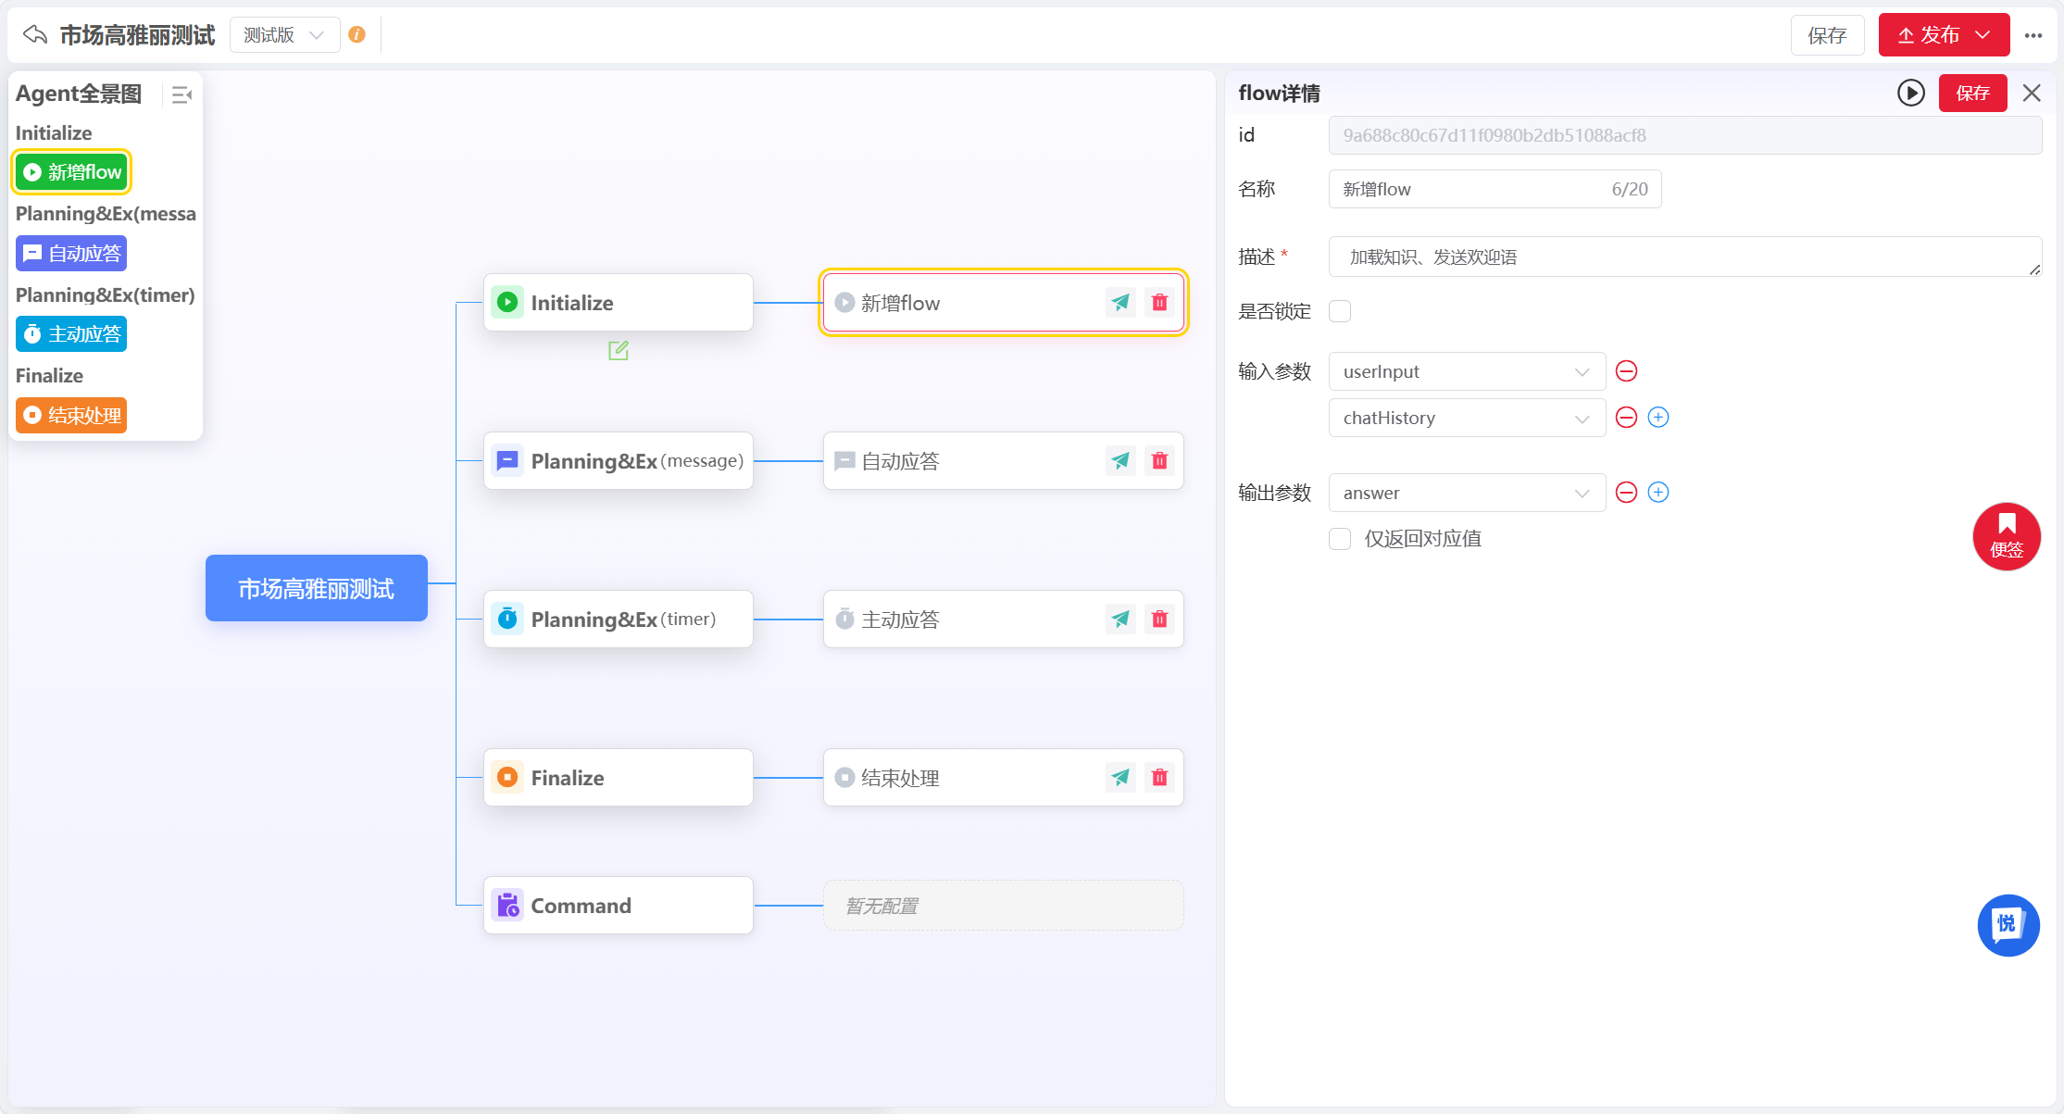2064x1114 pixels.
Task: Open the 便签 sticky note button
Action: 2007,536
